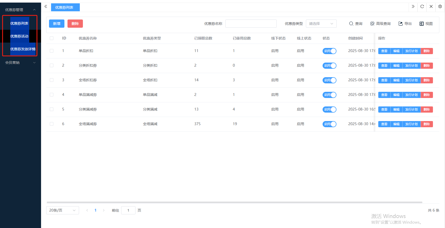Open the 20条/页 page size dropdown
Screen dimensions: 445x228
[x=62, y=210]
